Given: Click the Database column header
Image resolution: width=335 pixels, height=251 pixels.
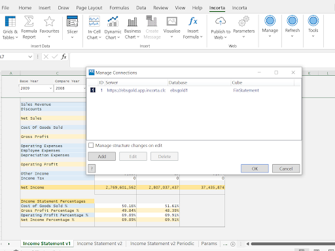Looking at the screenshot, I should point(199,82).
